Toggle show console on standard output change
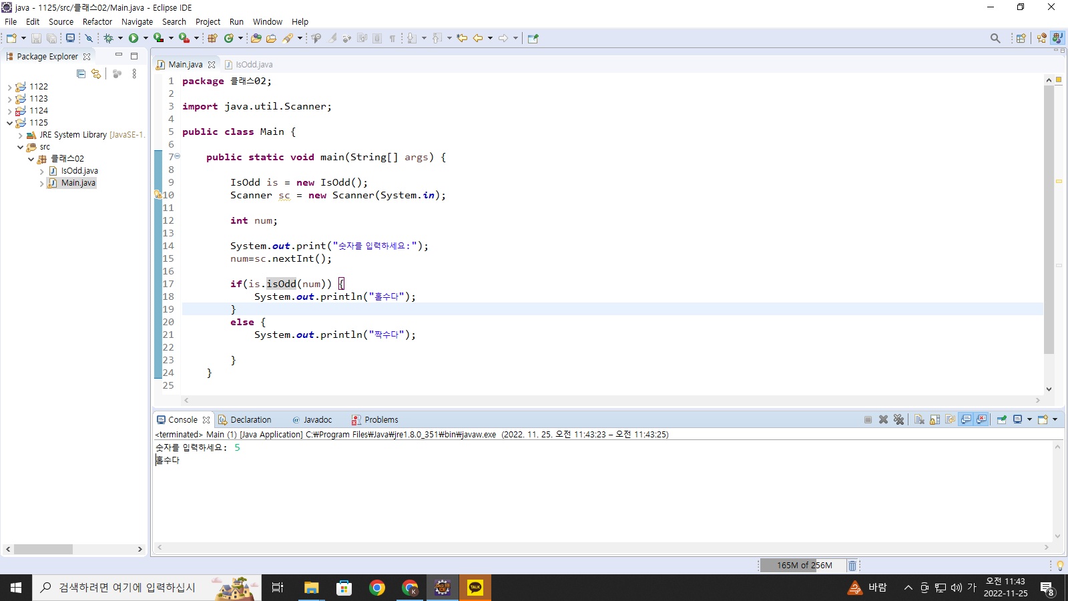Screen dimensions: 1068x601 click(x=966, y=419)
